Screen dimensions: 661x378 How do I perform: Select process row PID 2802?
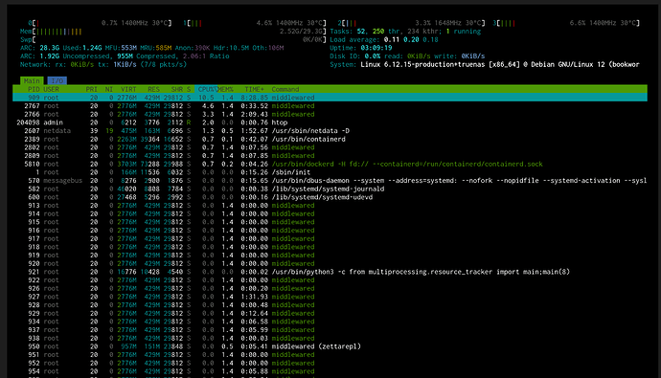click(x=330, y=147)
